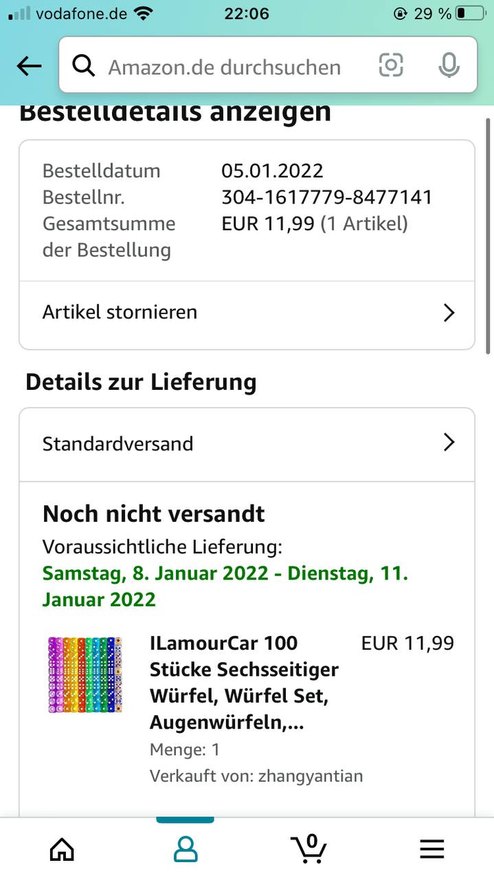Open Standardversand delivery details
This screenshot has width=494, height=880.
118,443
